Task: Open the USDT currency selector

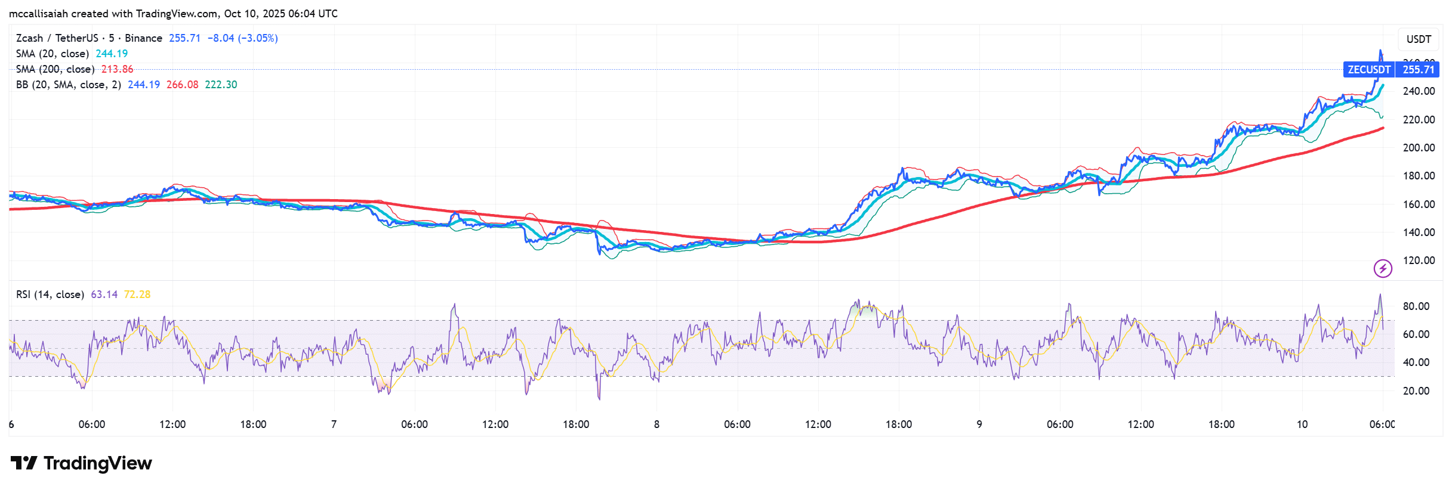Action: coord(1418,39)
